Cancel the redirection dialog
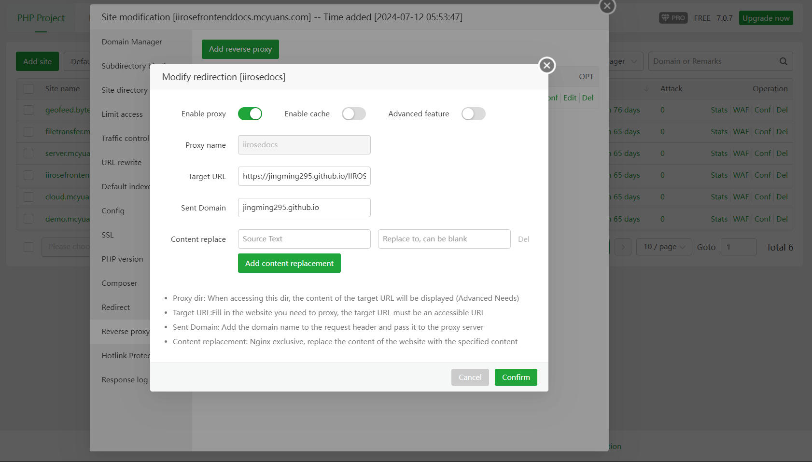 pyautogui.click(x=470, y=378)
